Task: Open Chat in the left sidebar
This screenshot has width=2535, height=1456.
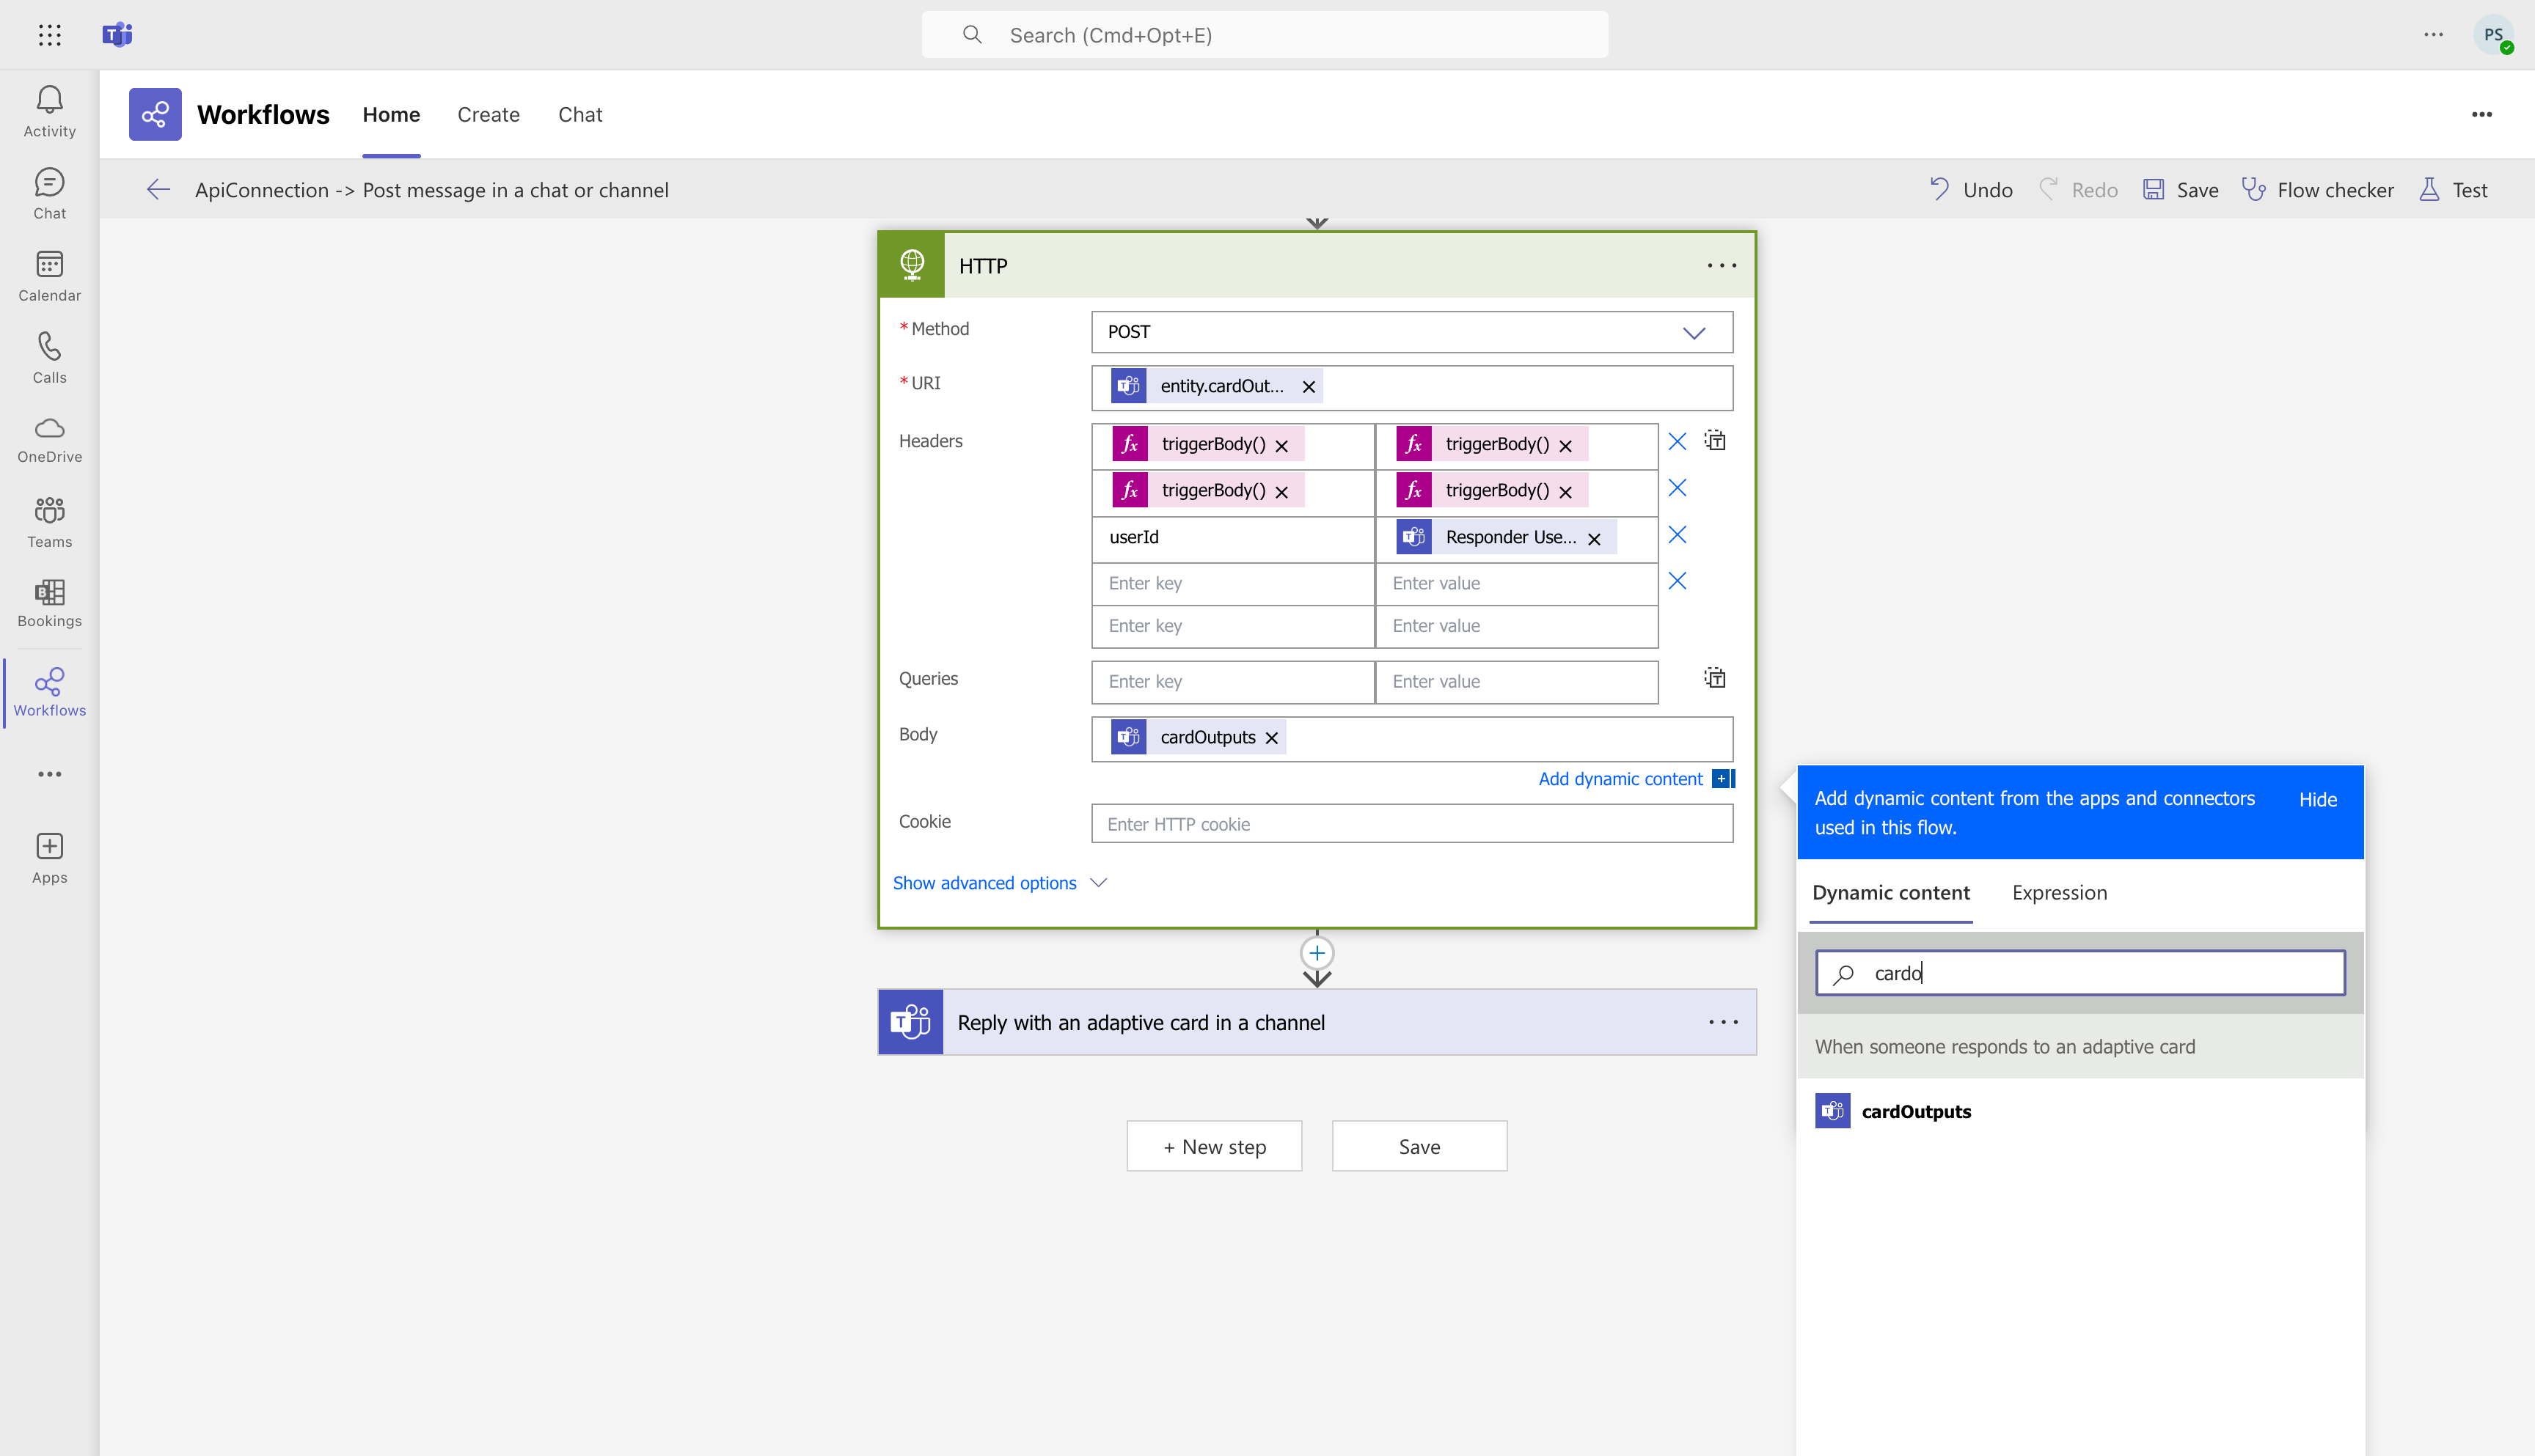Action: [x=49, y=194]
